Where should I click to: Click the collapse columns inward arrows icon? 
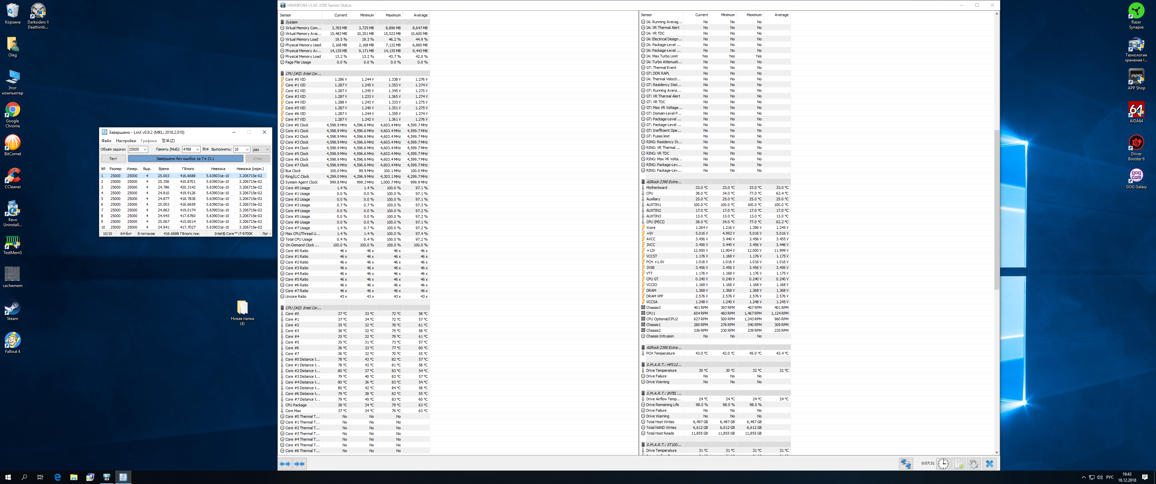[x=300, y=464]
